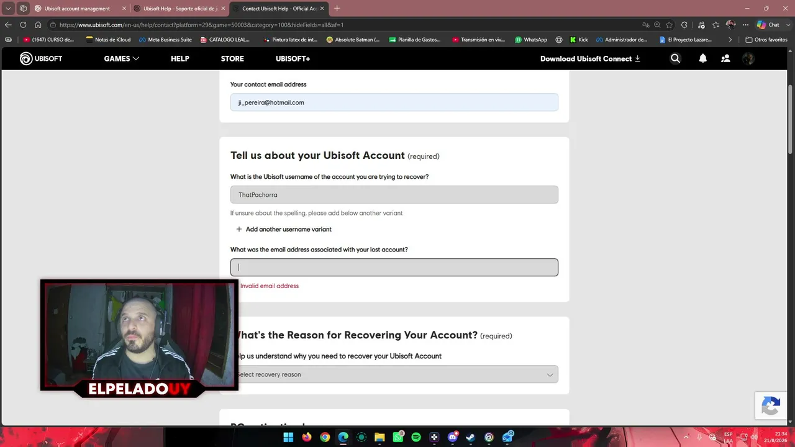Click the Ubisoft logo in the header
The image size is (795, 447).
pos(41,58)
